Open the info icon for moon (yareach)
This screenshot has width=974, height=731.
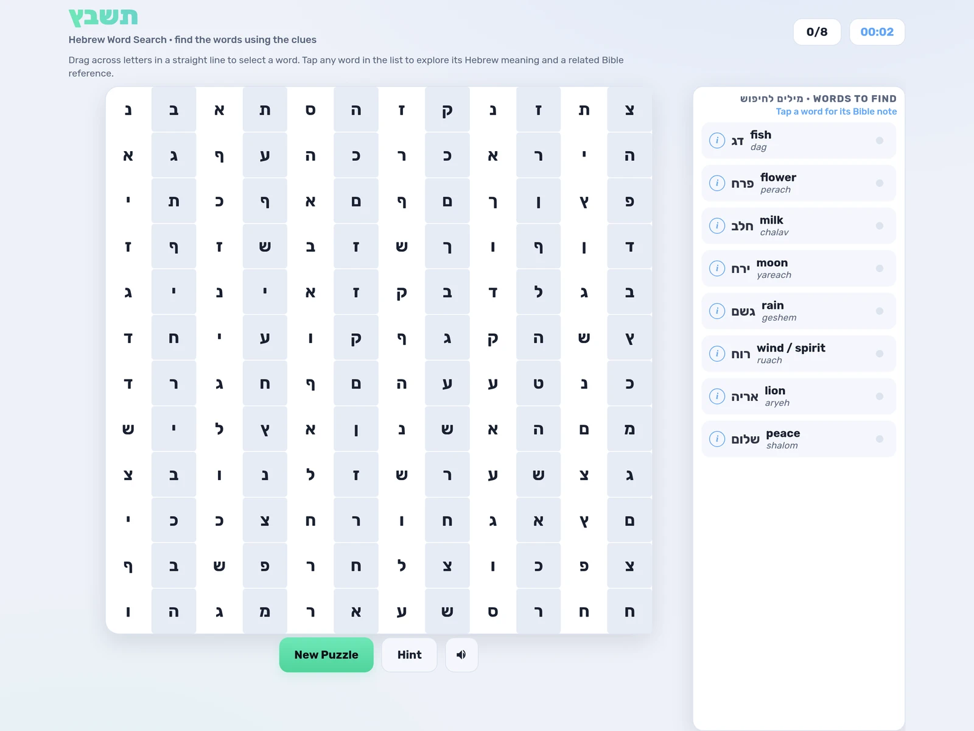[x=717, y=269]
